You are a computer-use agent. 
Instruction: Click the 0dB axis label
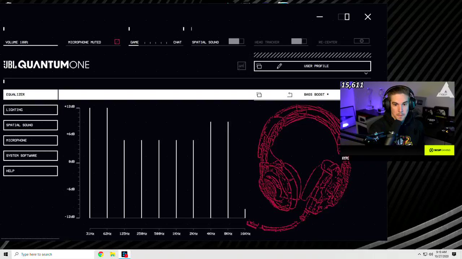[71, 162]
